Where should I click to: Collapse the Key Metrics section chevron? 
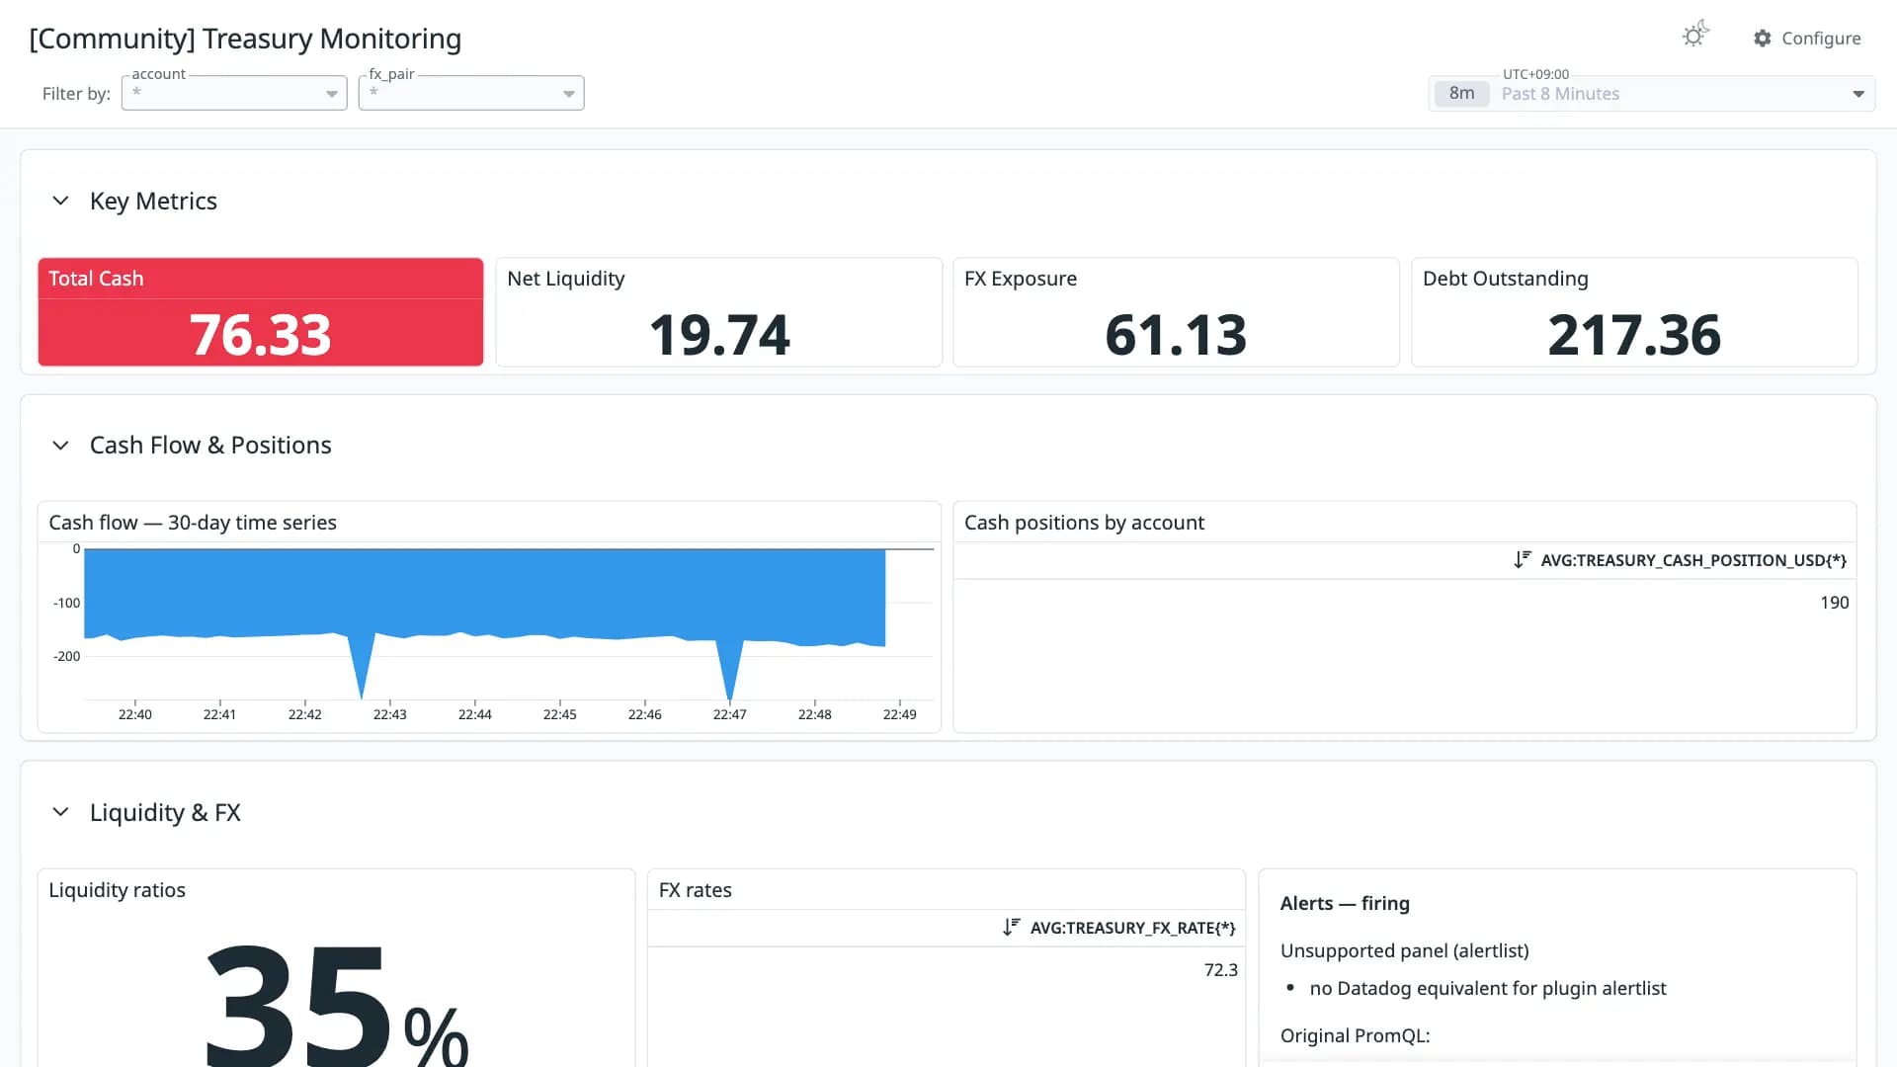(x=60, y=201)
